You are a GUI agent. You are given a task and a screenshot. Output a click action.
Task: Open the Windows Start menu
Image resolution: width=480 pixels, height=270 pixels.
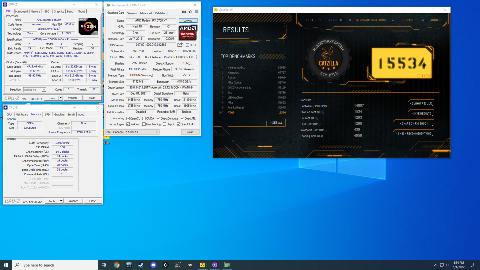click(6, 265)
